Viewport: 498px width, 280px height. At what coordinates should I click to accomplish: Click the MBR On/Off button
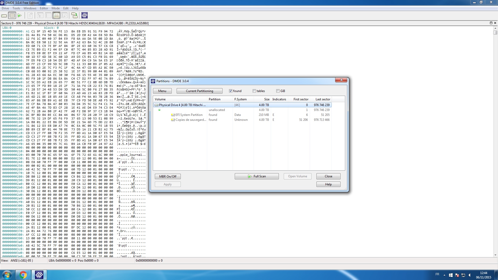tap(168, 177)
